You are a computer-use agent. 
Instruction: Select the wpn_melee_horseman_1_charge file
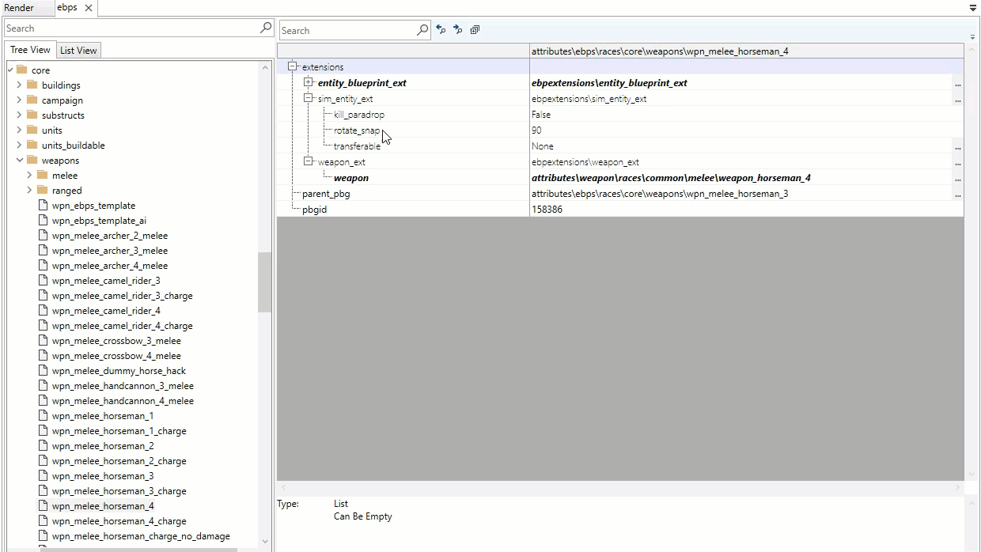[x=119, y=431]
